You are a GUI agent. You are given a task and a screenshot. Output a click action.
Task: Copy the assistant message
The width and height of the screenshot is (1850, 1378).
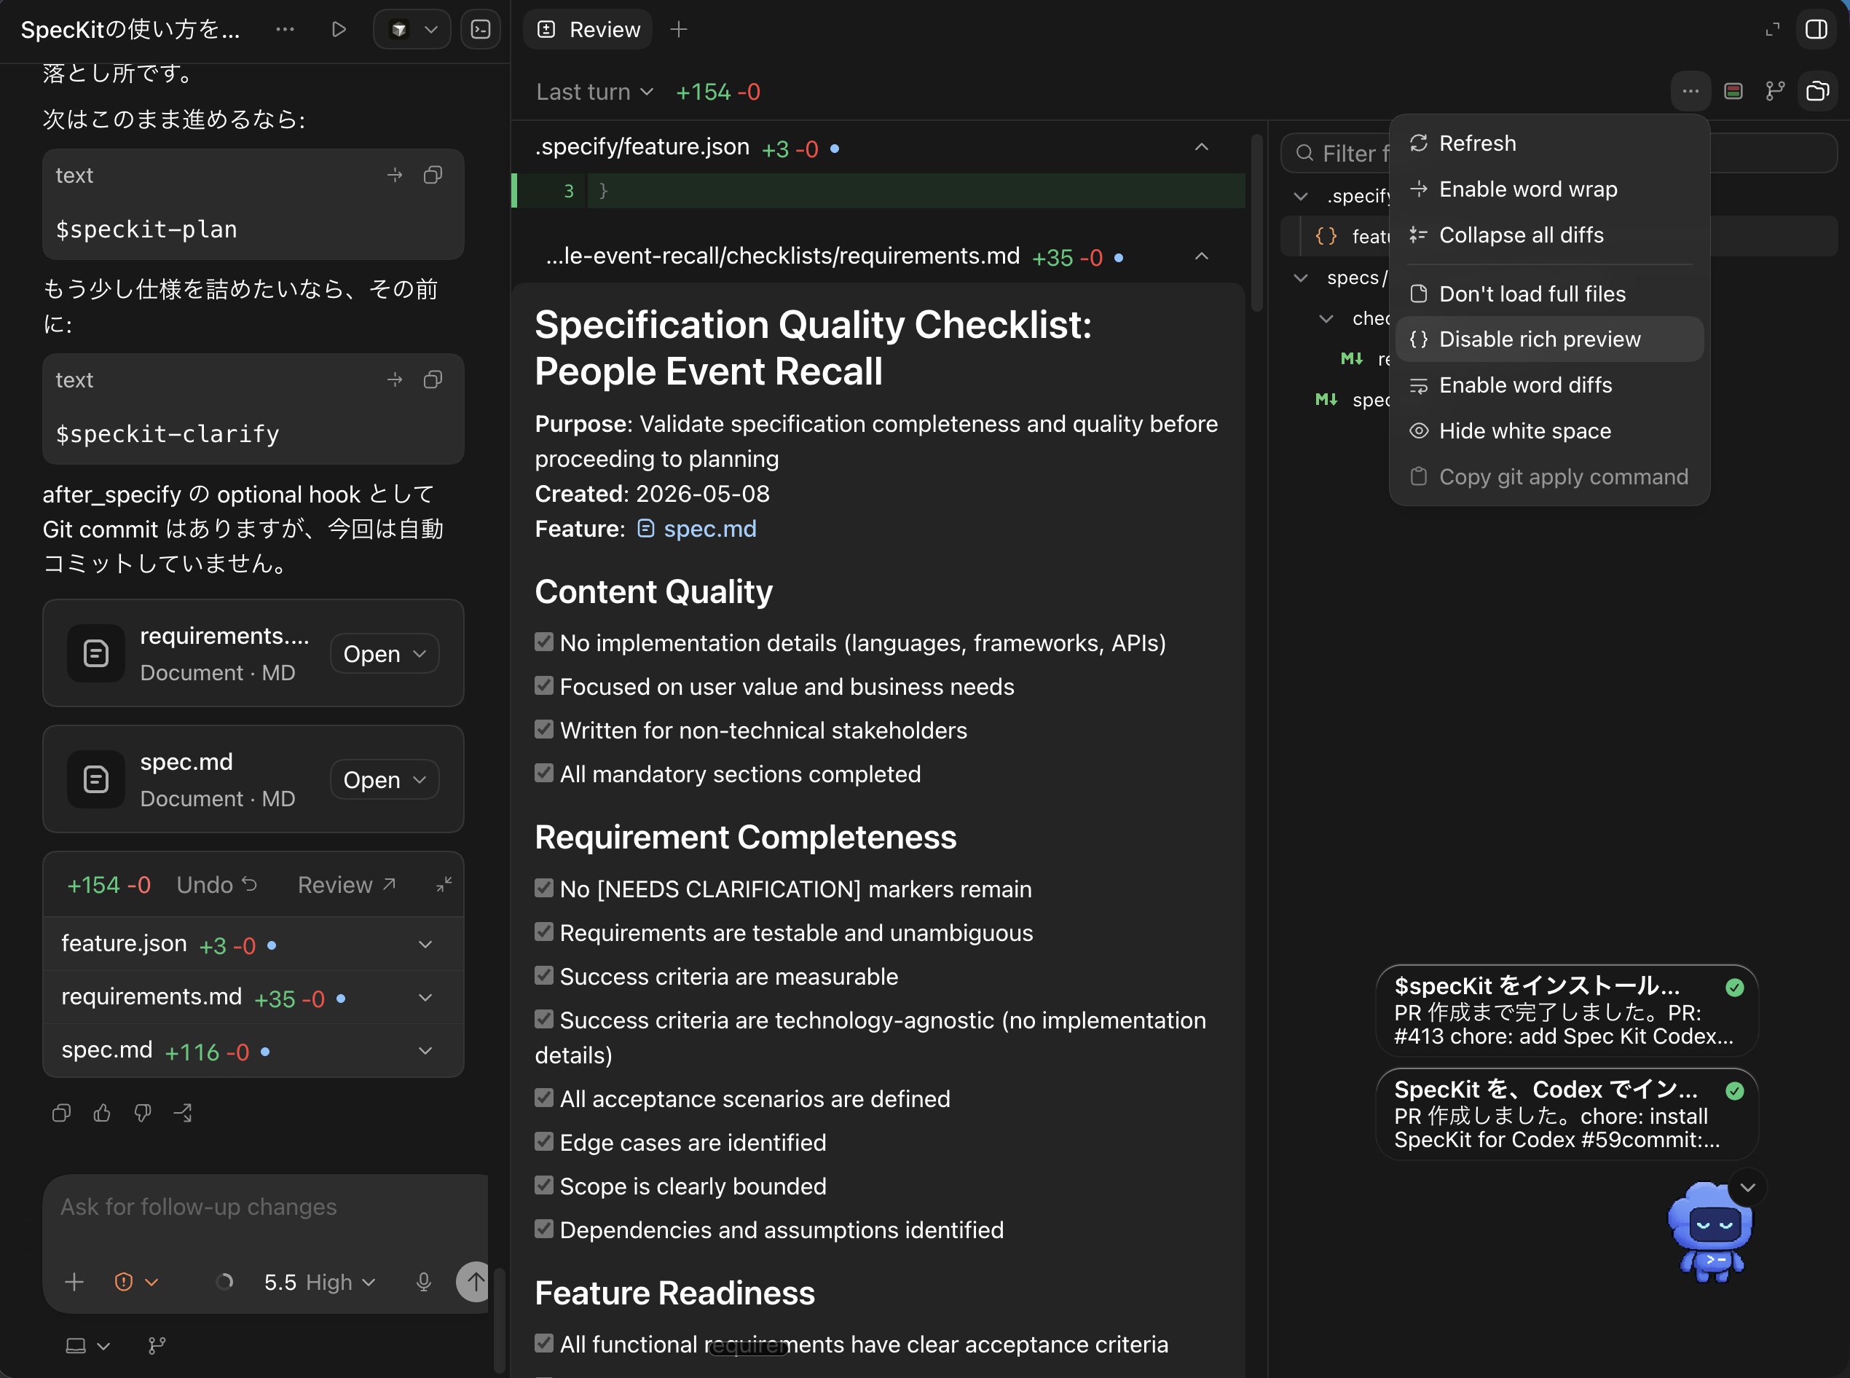tap(61, 1113)
